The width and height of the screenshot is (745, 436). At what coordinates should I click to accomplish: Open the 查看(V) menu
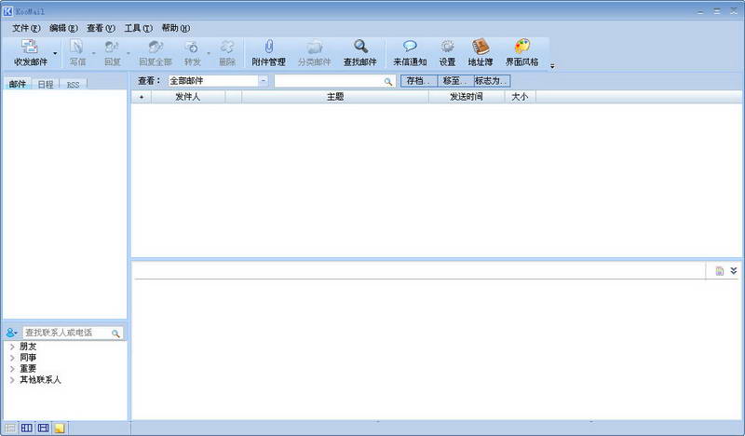[101, 28]
